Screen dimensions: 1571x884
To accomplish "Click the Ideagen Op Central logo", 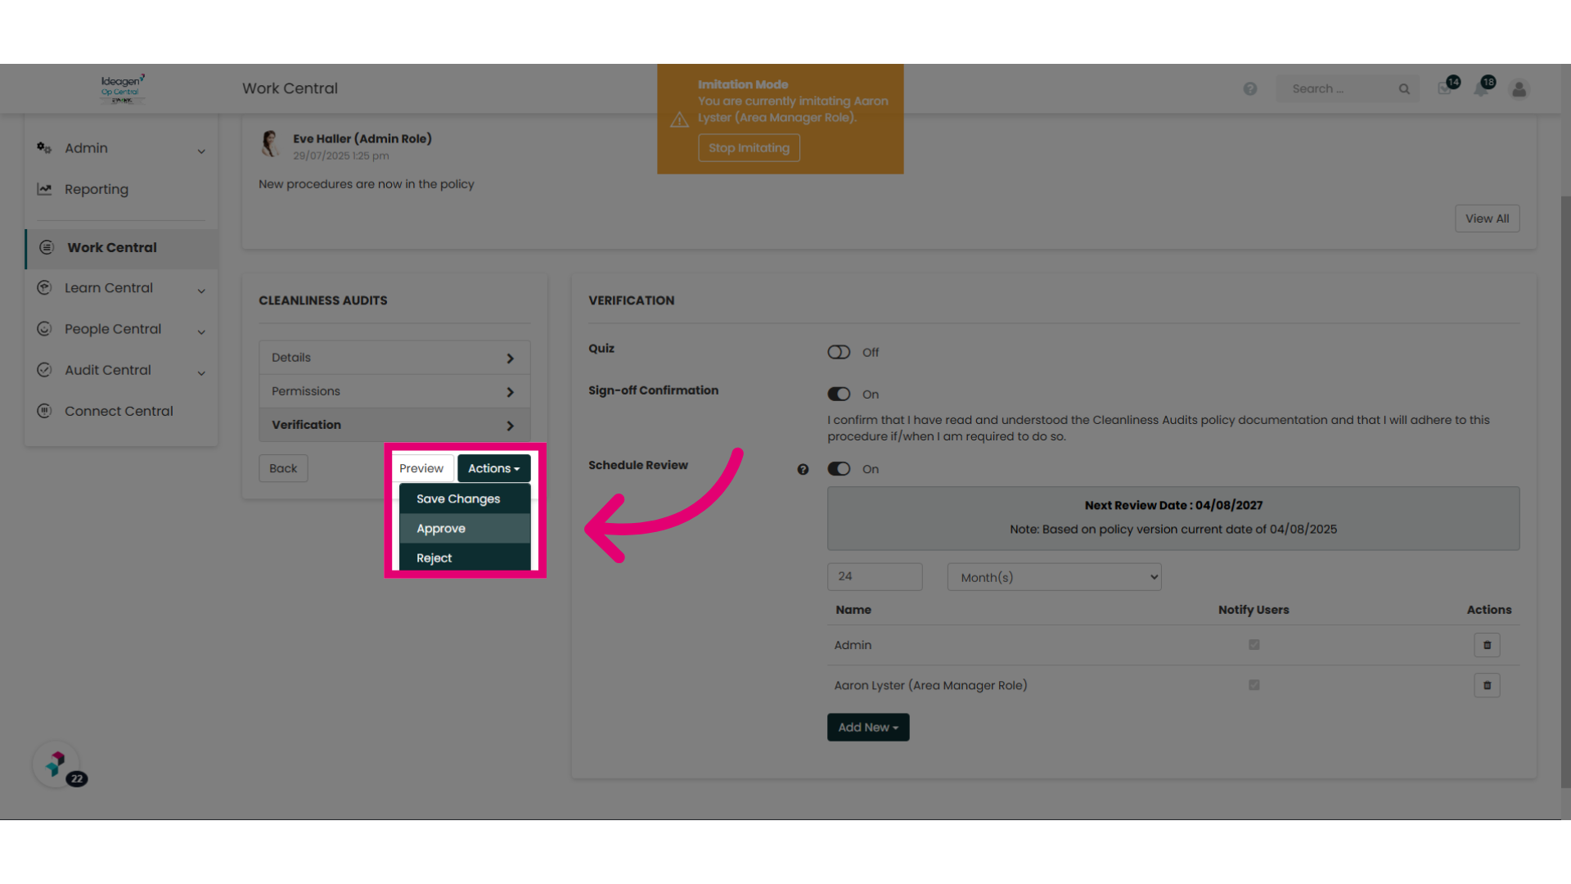I will (123, 88).
